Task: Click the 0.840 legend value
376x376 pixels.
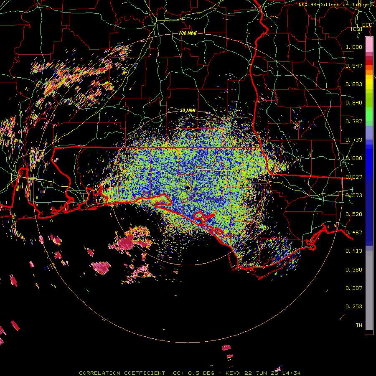Action: click(354, 103)
